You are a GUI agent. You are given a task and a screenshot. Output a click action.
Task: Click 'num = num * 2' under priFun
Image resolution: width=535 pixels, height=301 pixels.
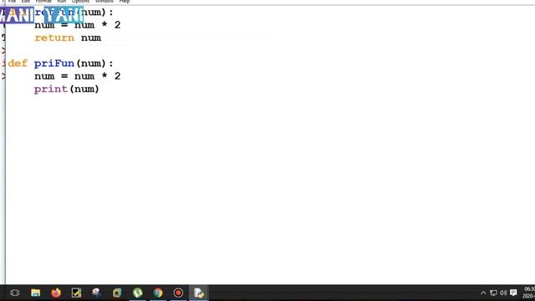78,76
